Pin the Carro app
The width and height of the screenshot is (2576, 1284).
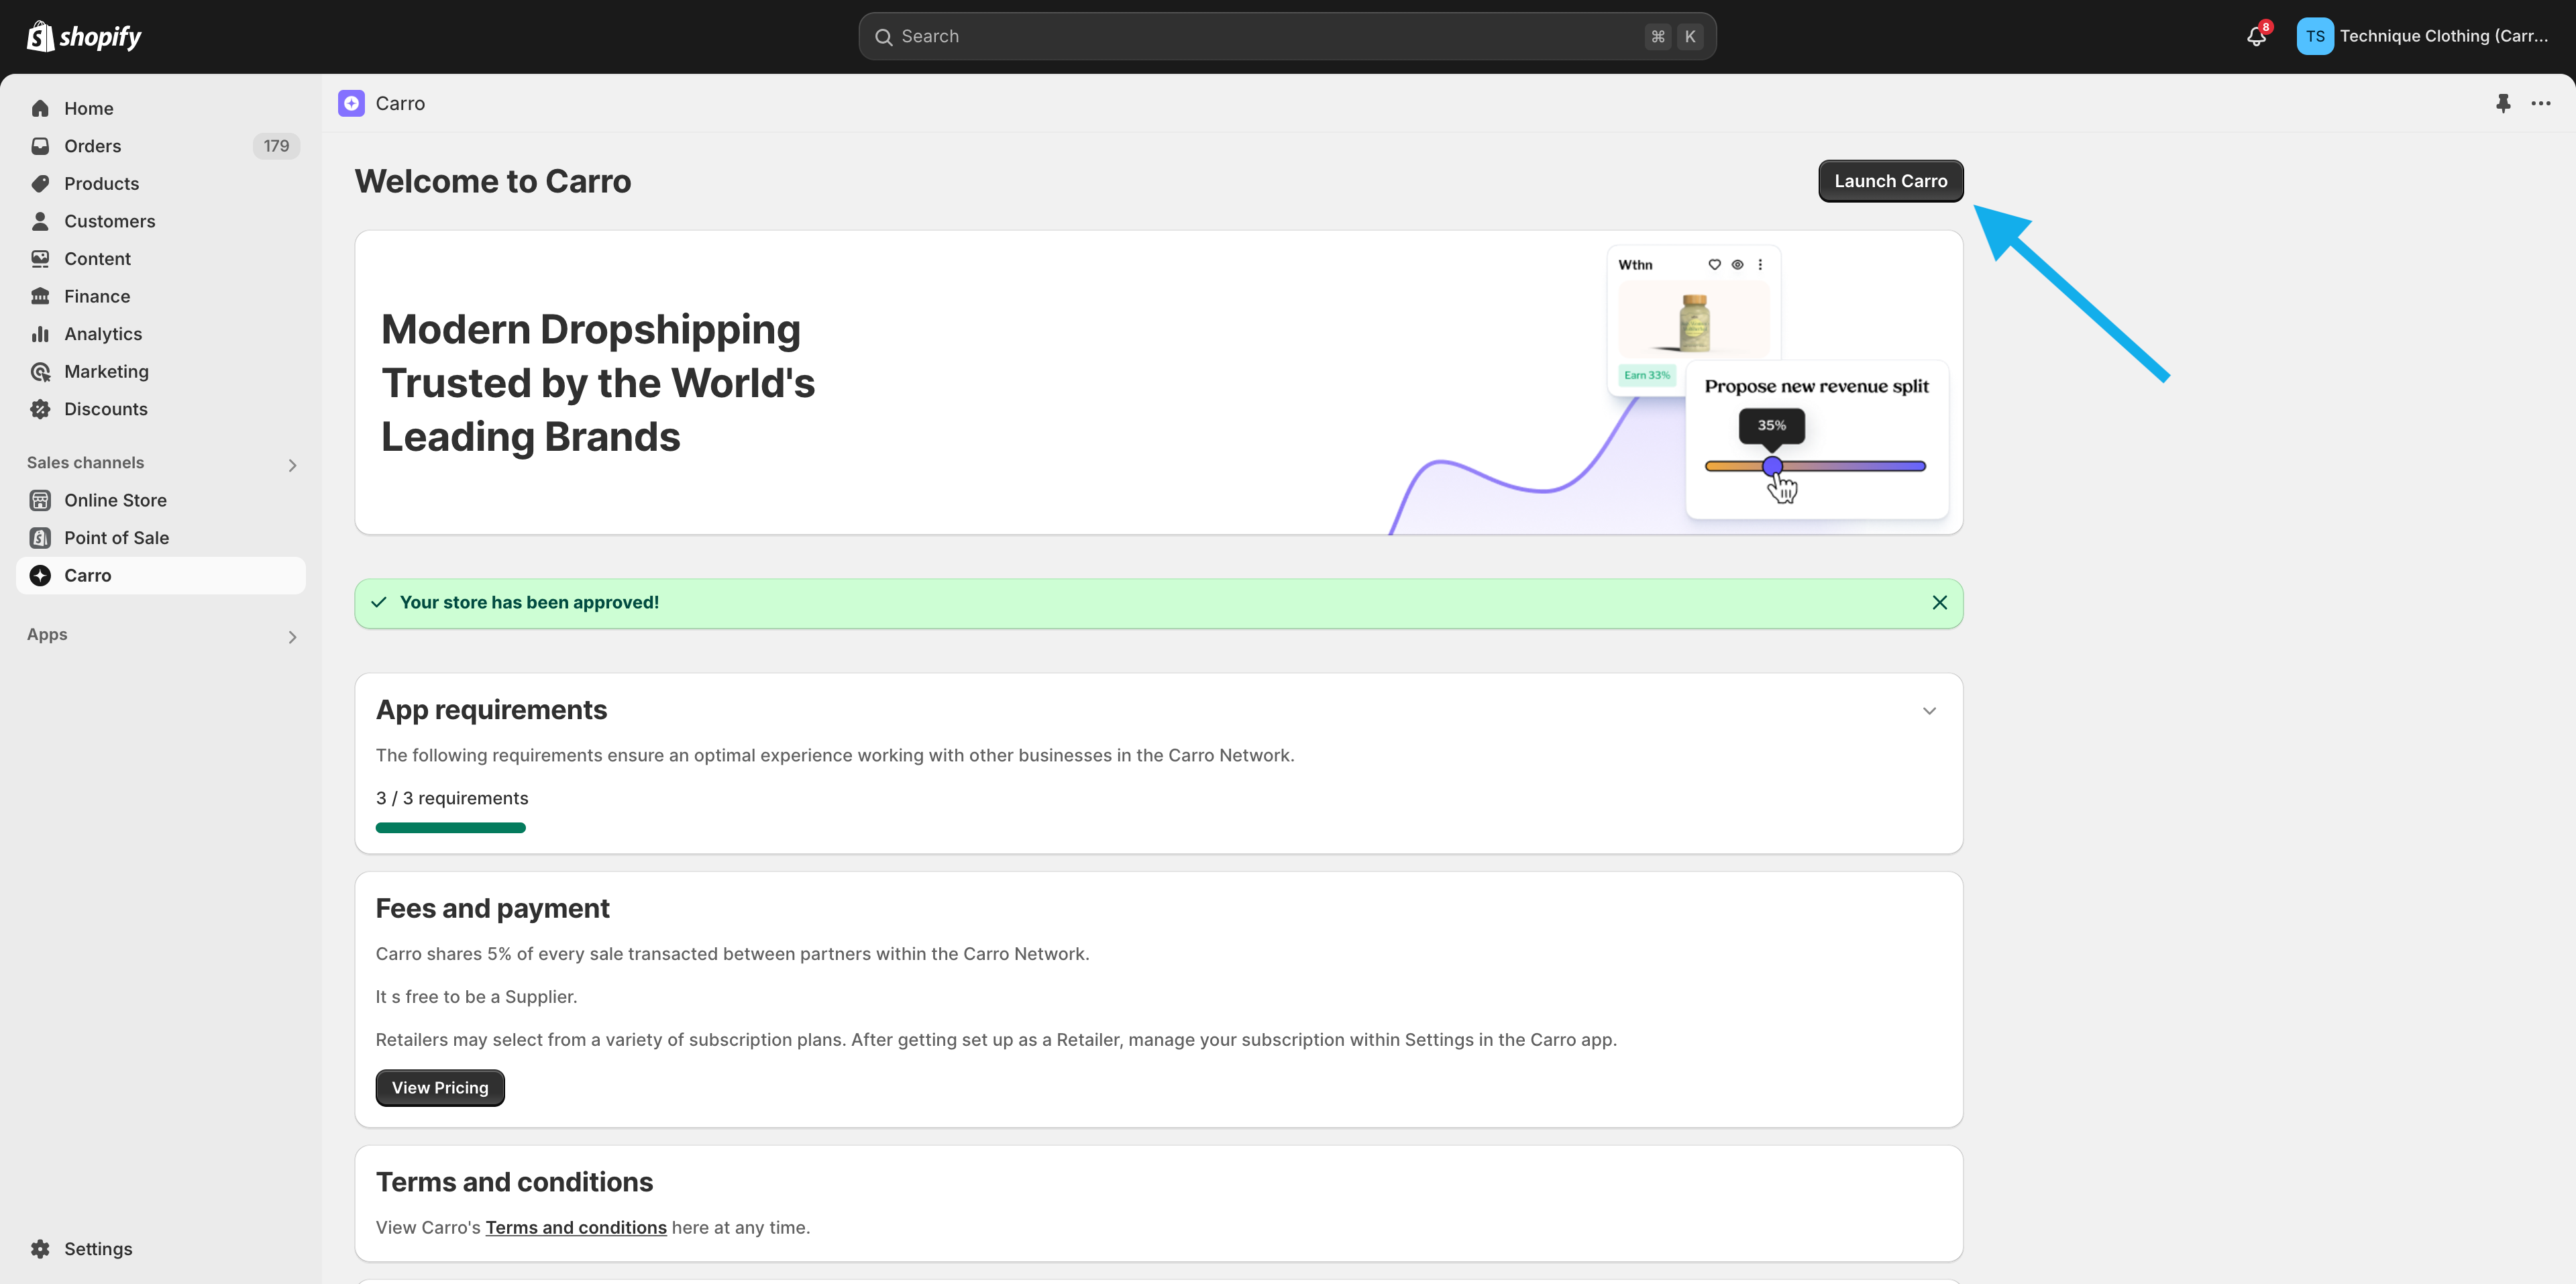(x=2503, y=103)
